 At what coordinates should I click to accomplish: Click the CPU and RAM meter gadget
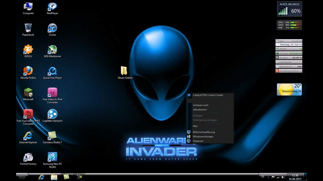289,25
